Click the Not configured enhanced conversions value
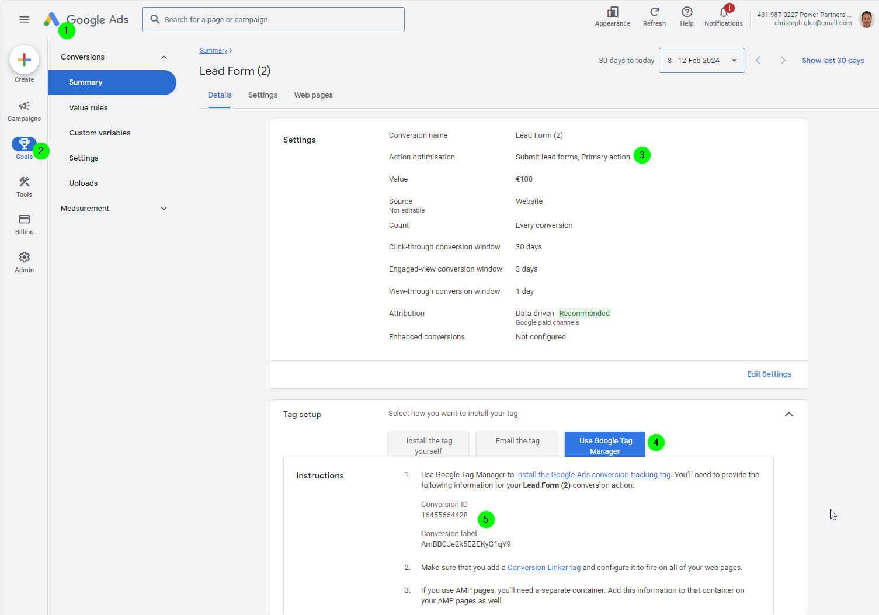Screen dimensions: 879x615 click(540, 337)
